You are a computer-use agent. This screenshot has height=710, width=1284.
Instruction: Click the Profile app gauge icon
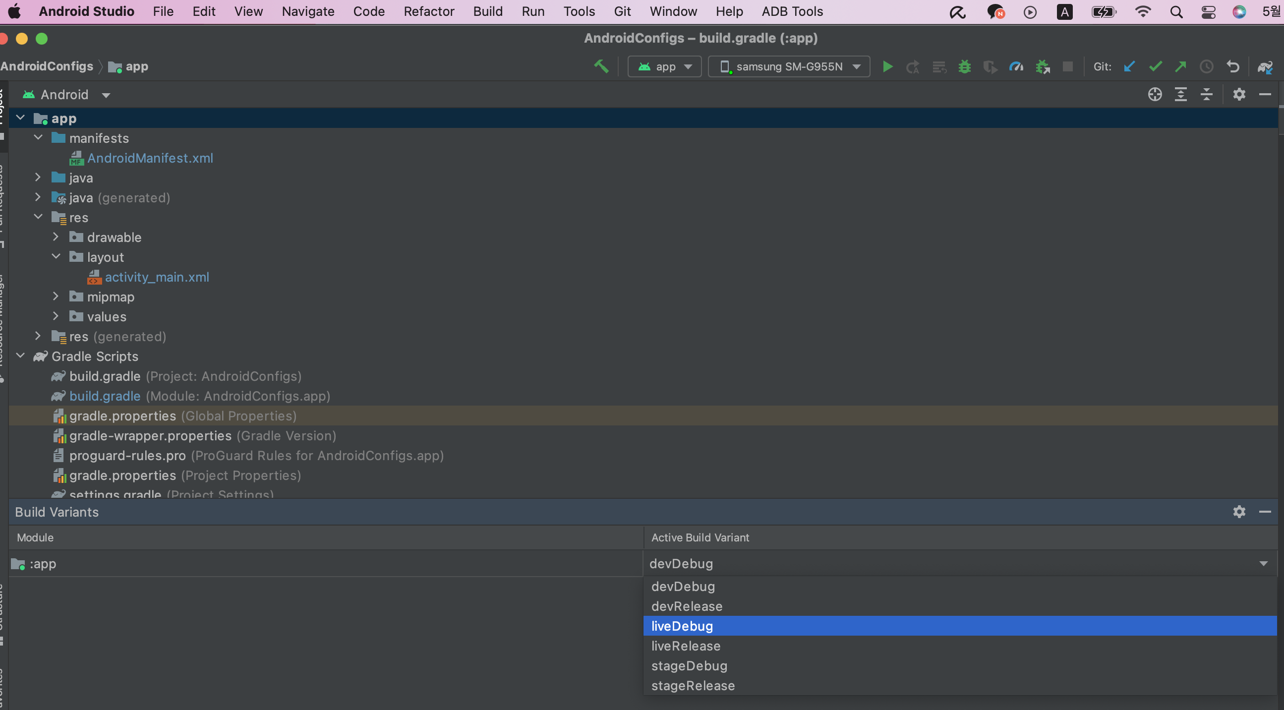tap(1016, 66)
